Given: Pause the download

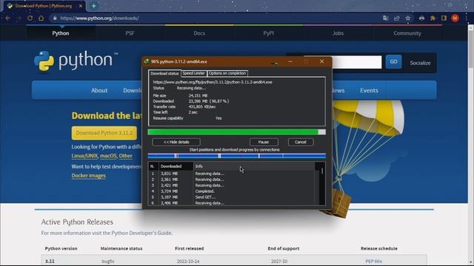Looking at the screenshot, I should [x=264, y=142].
